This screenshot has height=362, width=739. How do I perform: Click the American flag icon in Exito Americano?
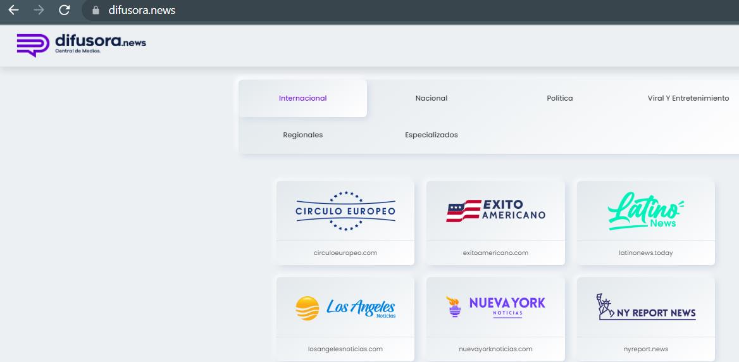(464, 211)
